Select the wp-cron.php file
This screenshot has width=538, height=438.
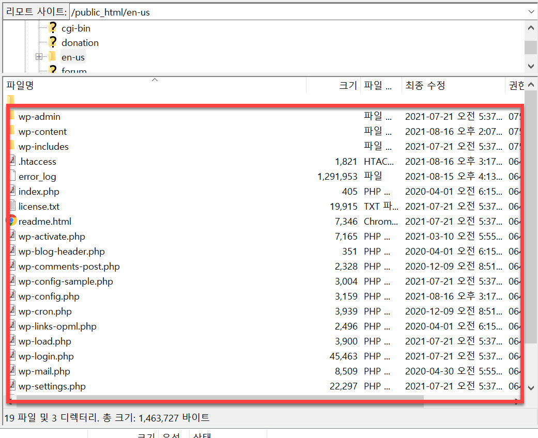45,312
